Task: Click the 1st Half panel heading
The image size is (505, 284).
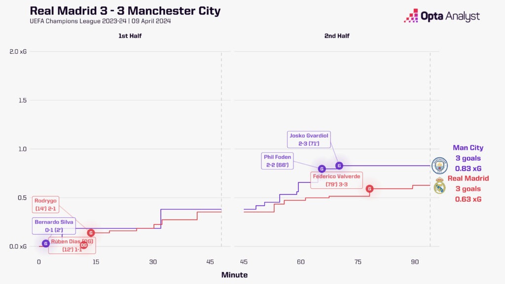Action: pyautogui.click(x=129, y=36)
